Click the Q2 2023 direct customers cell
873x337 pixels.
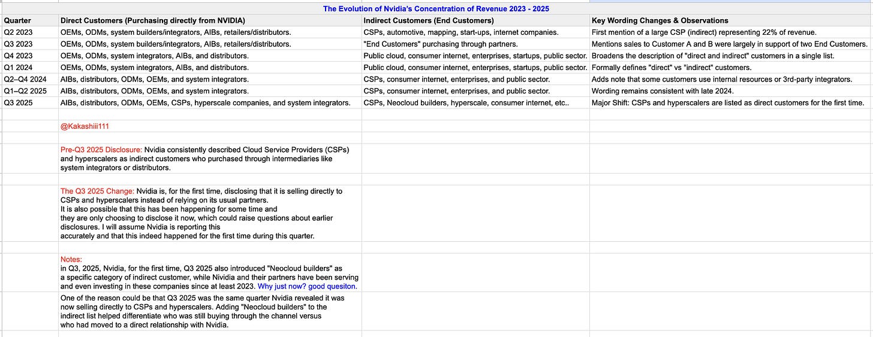pos(210,32)
